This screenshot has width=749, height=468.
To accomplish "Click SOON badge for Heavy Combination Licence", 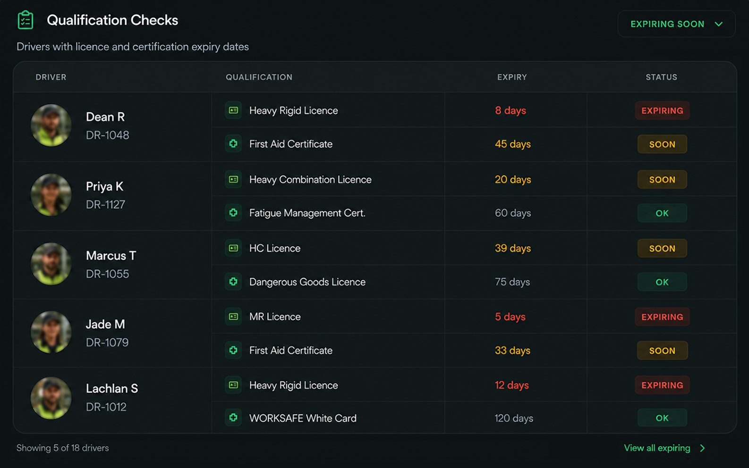I will tap(662, 180).
